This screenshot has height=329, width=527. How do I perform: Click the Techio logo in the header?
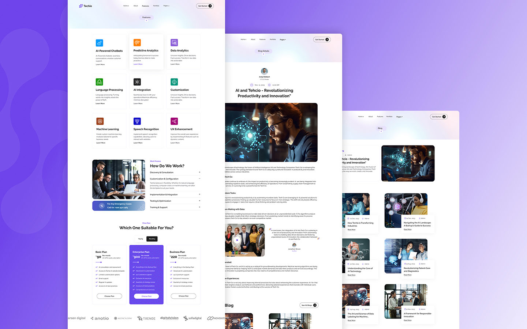coord(85,6)
